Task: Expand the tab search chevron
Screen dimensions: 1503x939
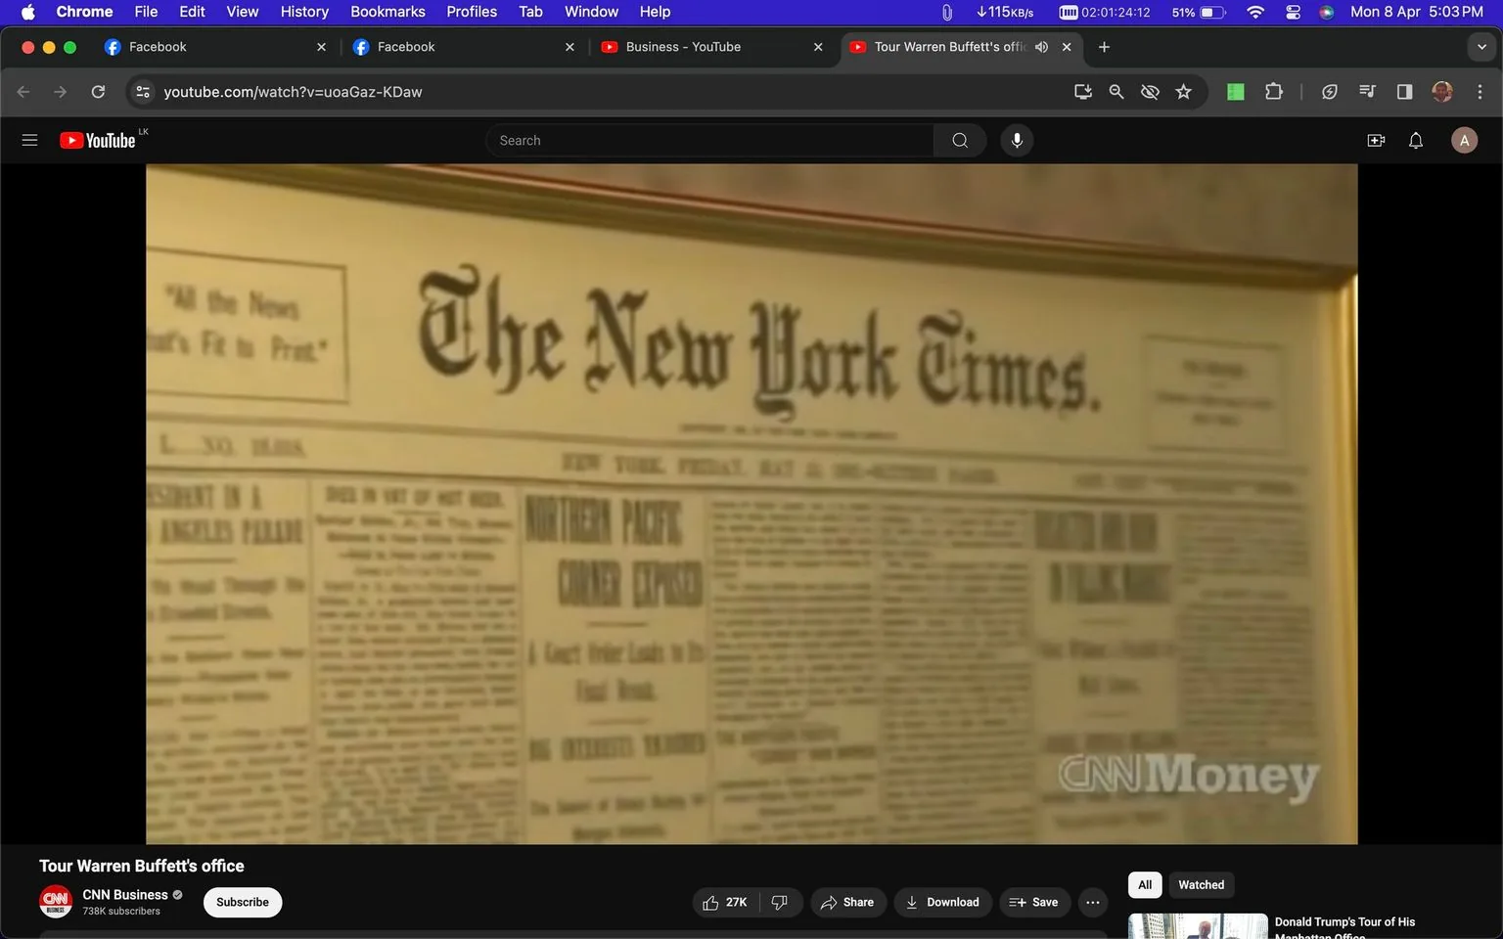Action: pyautogui.click(x=1482, y=46)
